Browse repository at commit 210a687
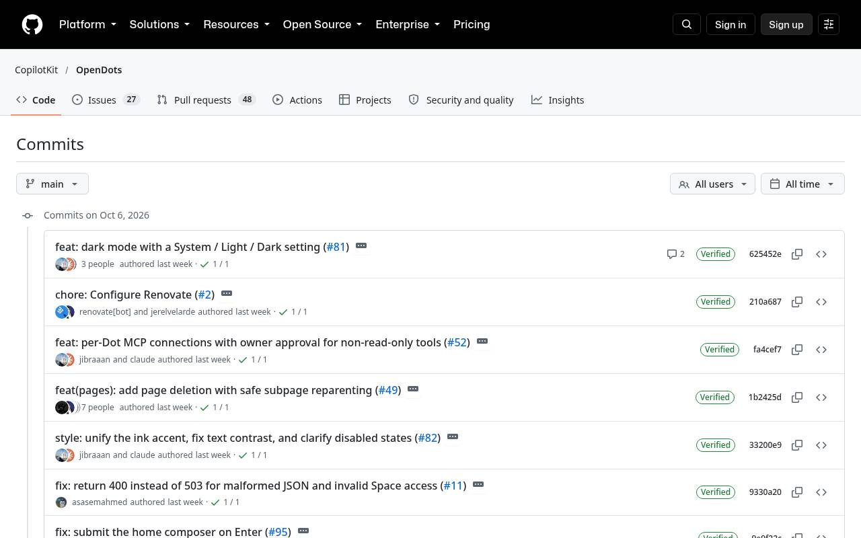Image resolution: width=861 pixels, height=538 pixels. [821, 302]
